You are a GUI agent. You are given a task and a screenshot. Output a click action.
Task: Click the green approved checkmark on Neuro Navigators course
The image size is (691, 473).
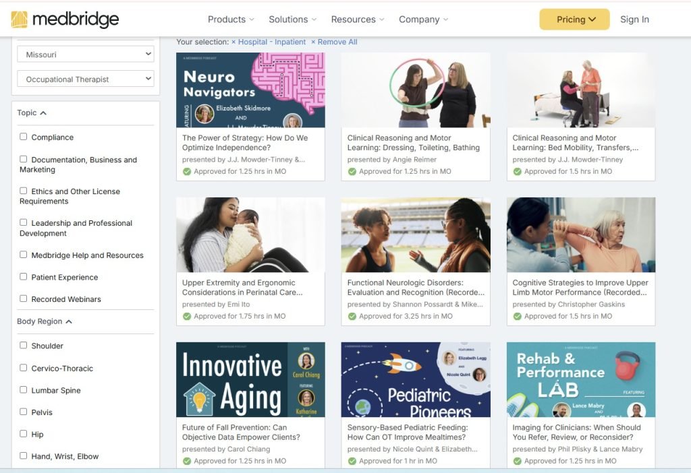click(187, 172)
